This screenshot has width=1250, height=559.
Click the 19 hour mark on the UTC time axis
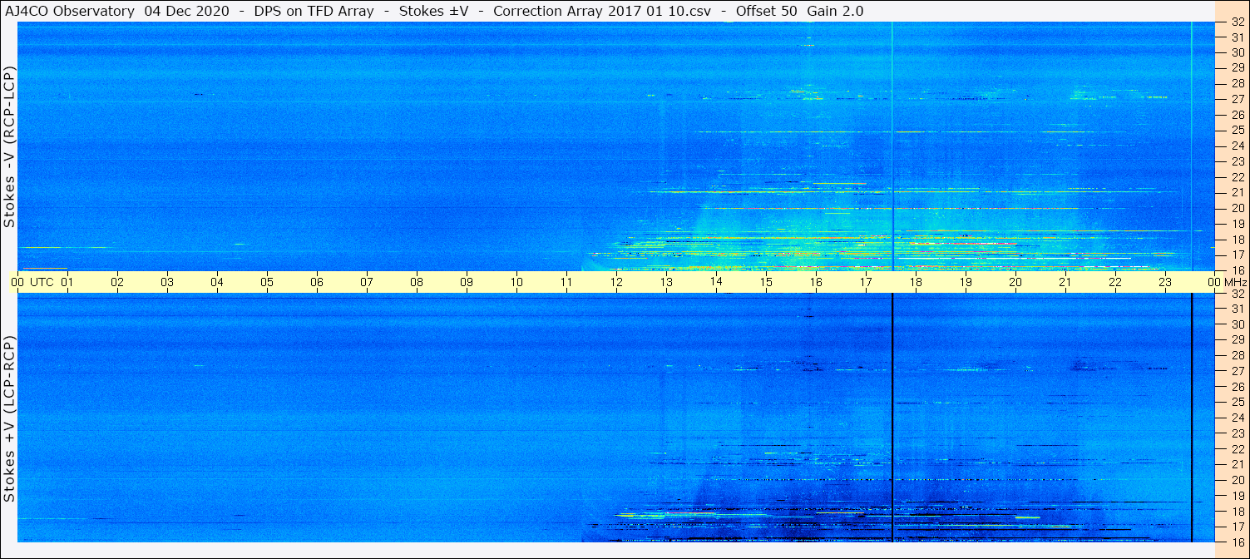[x=966, y=282]
